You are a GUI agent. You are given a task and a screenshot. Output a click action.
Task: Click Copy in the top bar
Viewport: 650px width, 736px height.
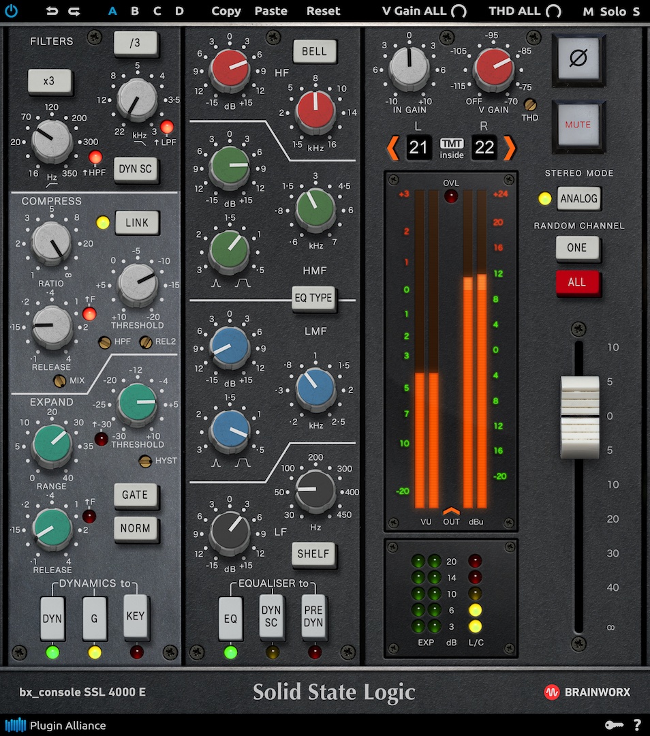point(226,11)
